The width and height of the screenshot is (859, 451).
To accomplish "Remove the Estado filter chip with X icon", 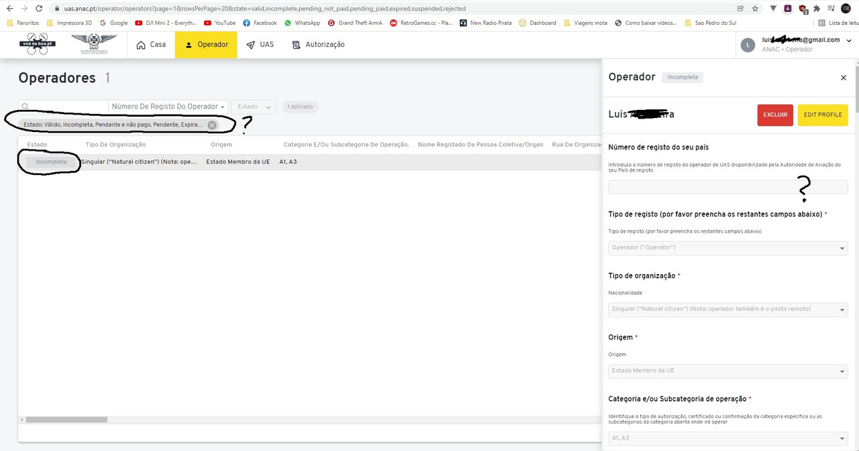I will (212, 125).
